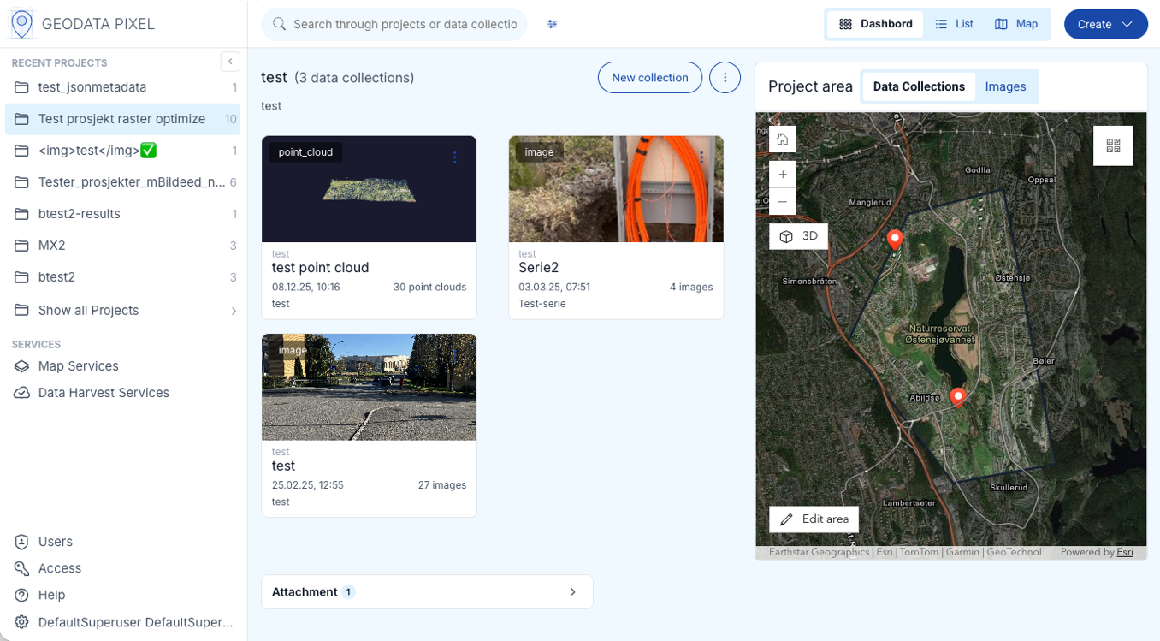Screen dimensions: 1160x641
Task: Switch to Dashbord view
Action: [875, 24]
